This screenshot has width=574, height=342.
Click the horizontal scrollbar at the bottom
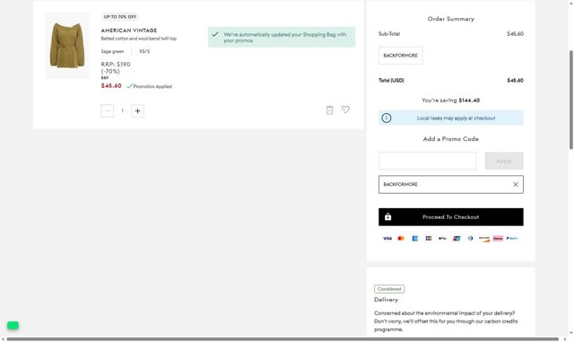coord(283,339)
